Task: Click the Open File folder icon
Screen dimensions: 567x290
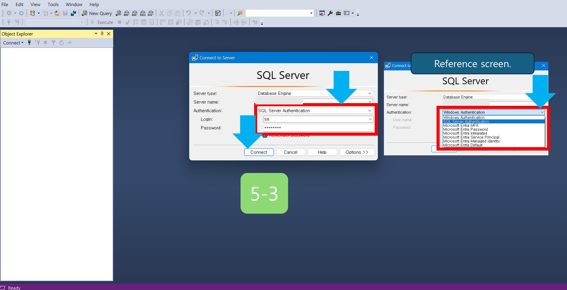Action: pos(57,13)
